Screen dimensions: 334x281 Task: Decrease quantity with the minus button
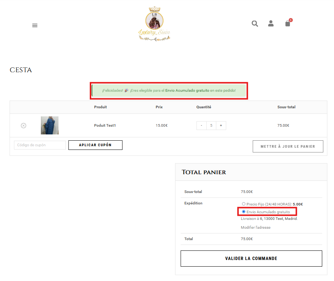[x=201, y=126]
